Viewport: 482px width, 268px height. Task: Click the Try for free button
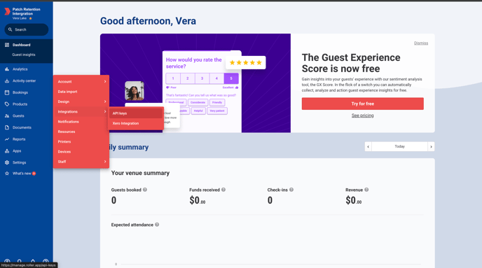(x=362, y=104)
